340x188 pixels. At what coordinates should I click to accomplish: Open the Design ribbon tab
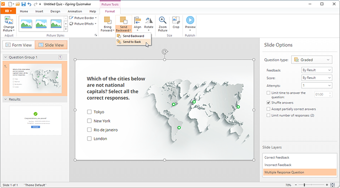point(55,11)
